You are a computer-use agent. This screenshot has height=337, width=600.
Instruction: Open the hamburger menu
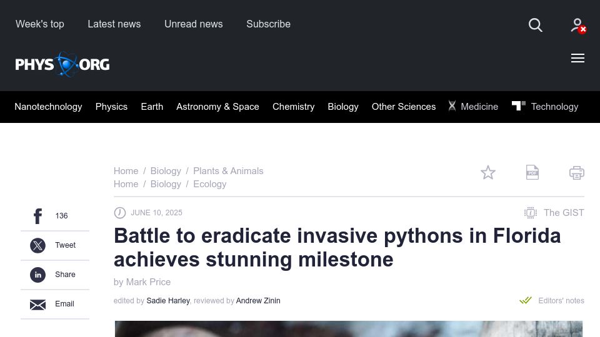pos(577,58)
